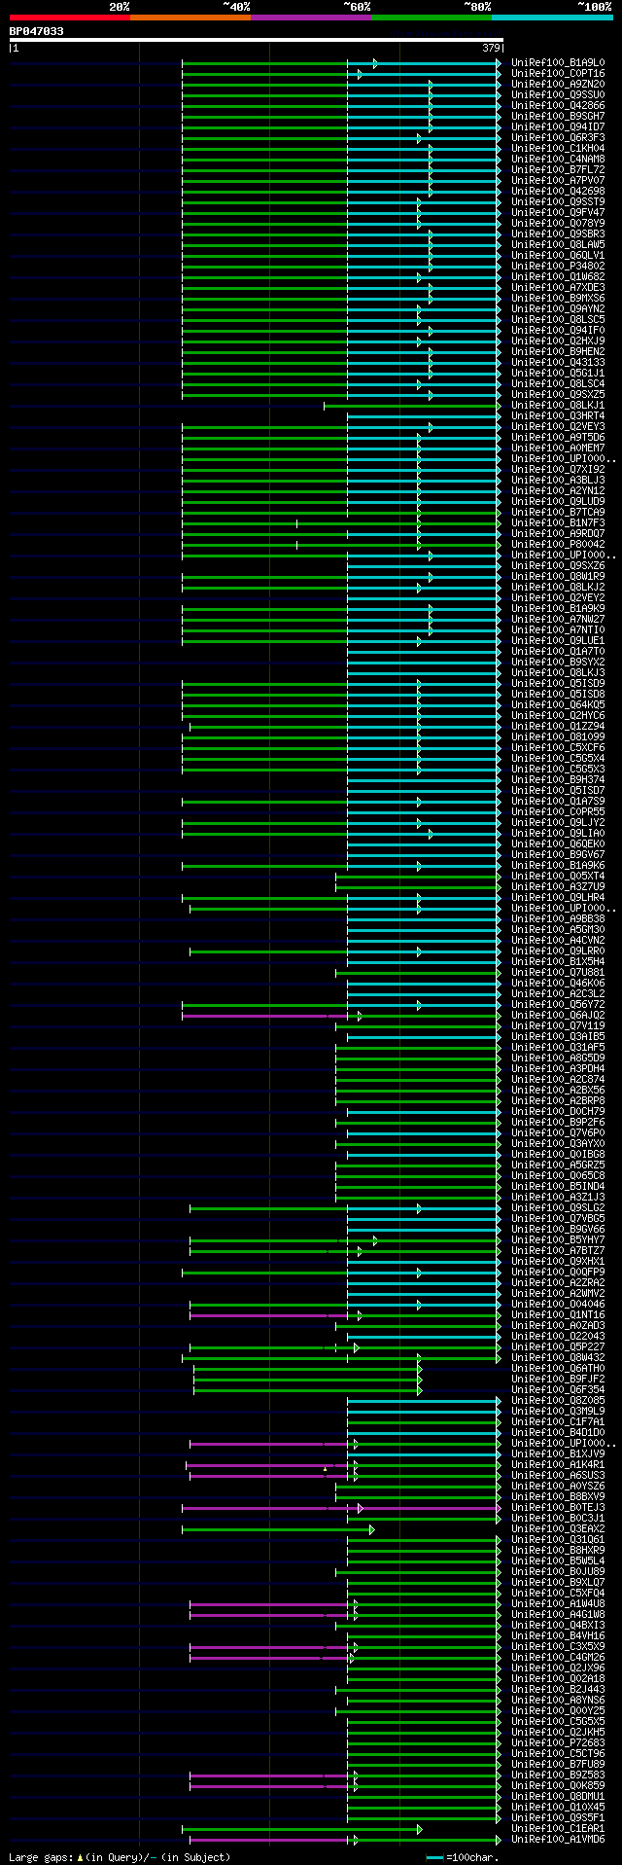The image size is (622, 1865).
Task: Click the label UniRef100_P34802
Action: pyautogui.click(x=558, y=266)
